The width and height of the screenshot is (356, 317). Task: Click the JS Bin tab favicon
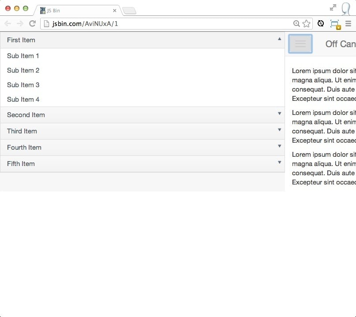(42, 11)
